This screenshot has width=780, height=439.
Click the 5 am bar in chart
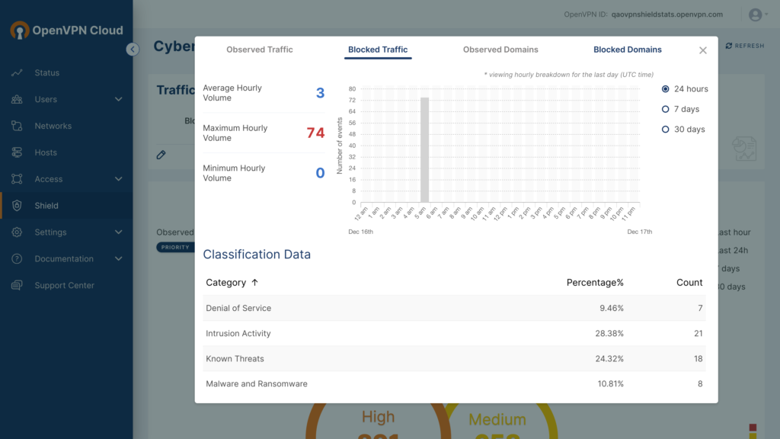(x=424, y=150)
